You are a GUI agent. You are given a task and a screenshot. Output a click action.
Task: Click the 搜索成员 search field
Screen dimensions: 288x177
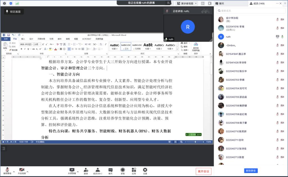[x=250, y=11]
